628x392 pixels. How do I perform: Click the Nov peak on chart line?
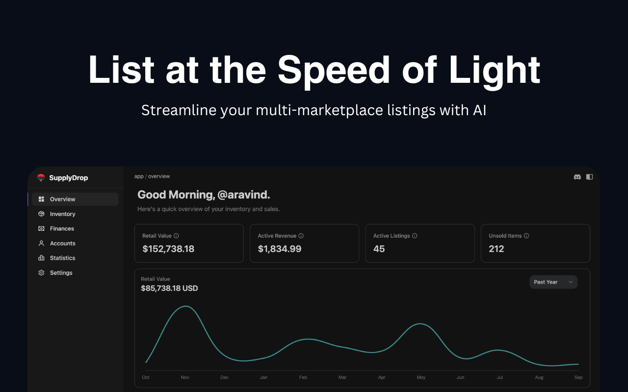tap(185, 306)
